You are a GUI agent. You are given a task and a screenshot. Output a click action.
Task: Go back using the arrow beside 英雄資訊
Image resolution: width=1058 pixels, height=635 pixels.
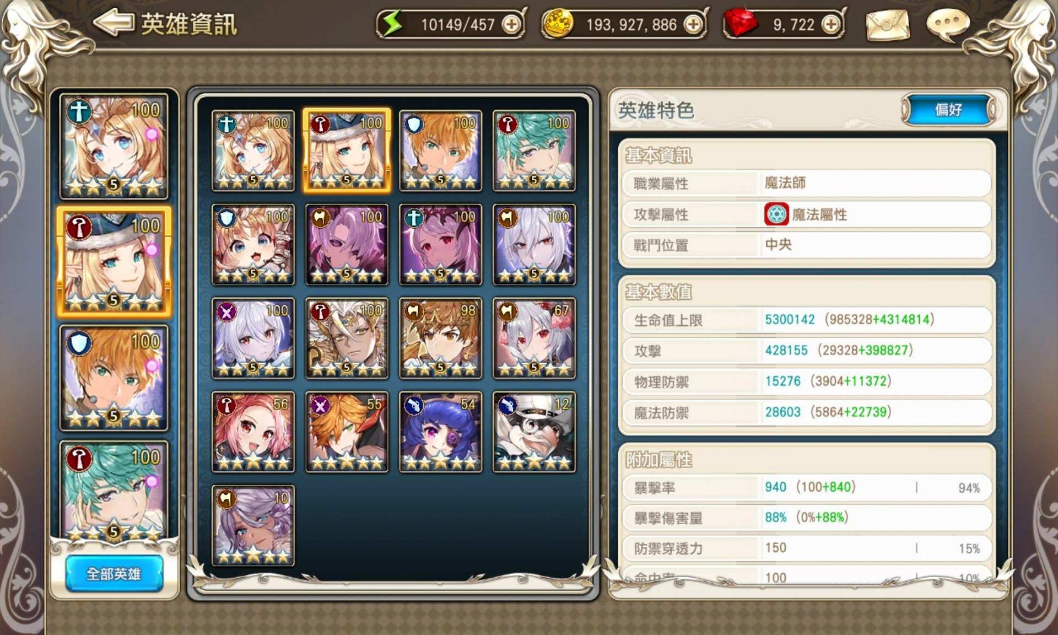114,23
